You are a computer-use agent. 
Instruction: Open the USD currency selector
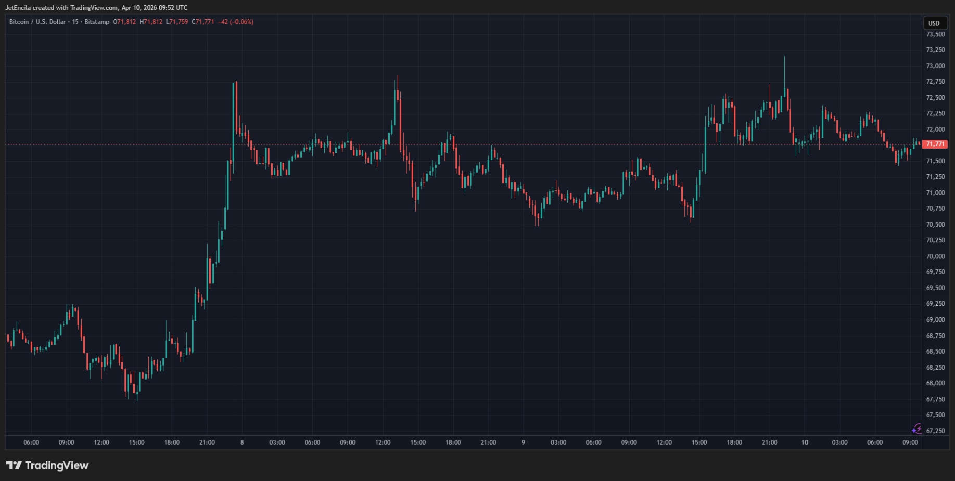click(x=934, y=23)
